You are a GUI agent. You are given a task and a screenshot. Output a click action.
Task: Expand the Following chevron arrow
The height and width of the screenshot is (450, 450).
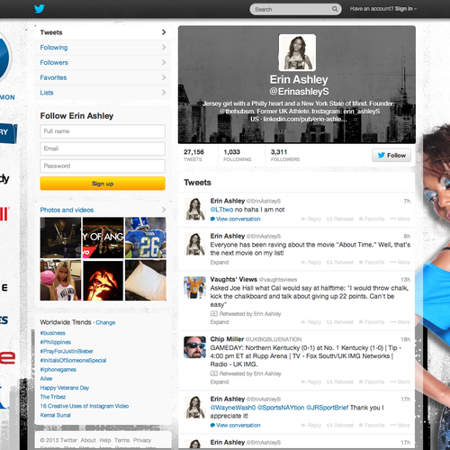tap(164, 47)
